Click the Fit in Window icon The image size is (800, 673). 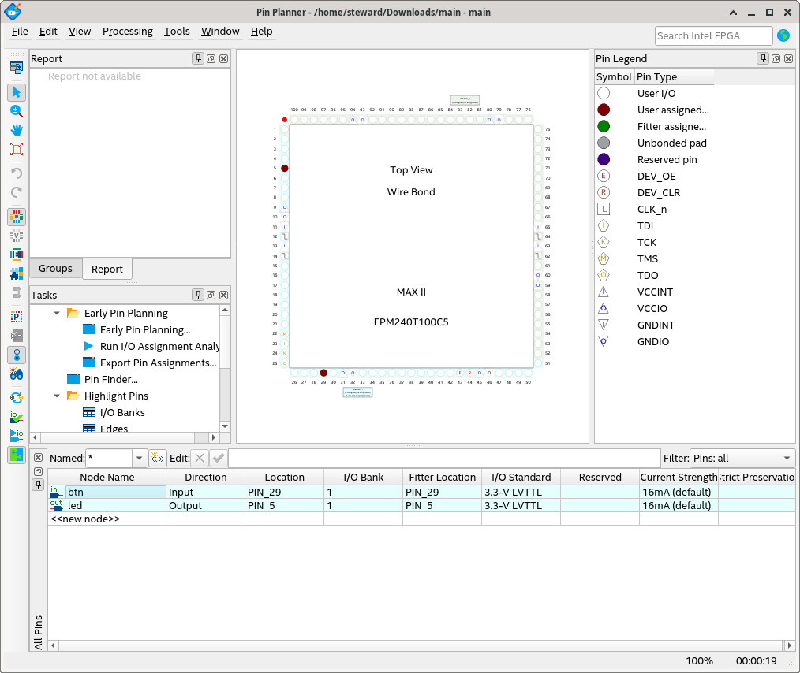[17, 149]
